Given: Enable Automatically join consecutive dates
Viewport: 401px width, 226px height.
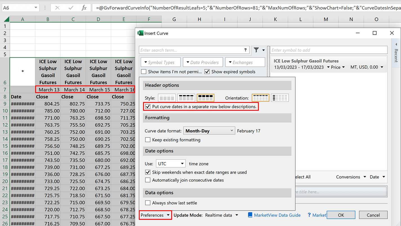Looking at the screenshot, I should (148, 180).
